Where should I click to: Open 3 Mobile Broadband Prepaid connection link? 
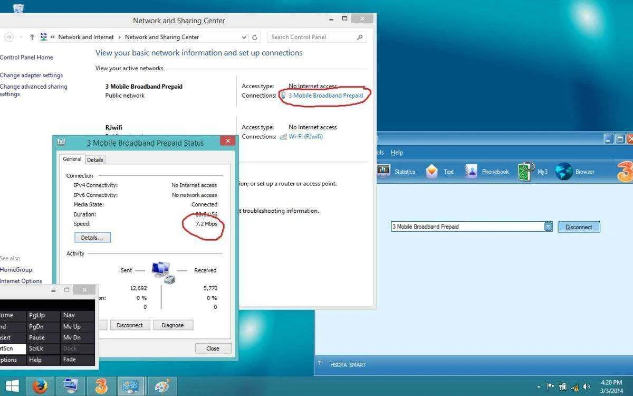pyautogui.click(x=325, y=96)
